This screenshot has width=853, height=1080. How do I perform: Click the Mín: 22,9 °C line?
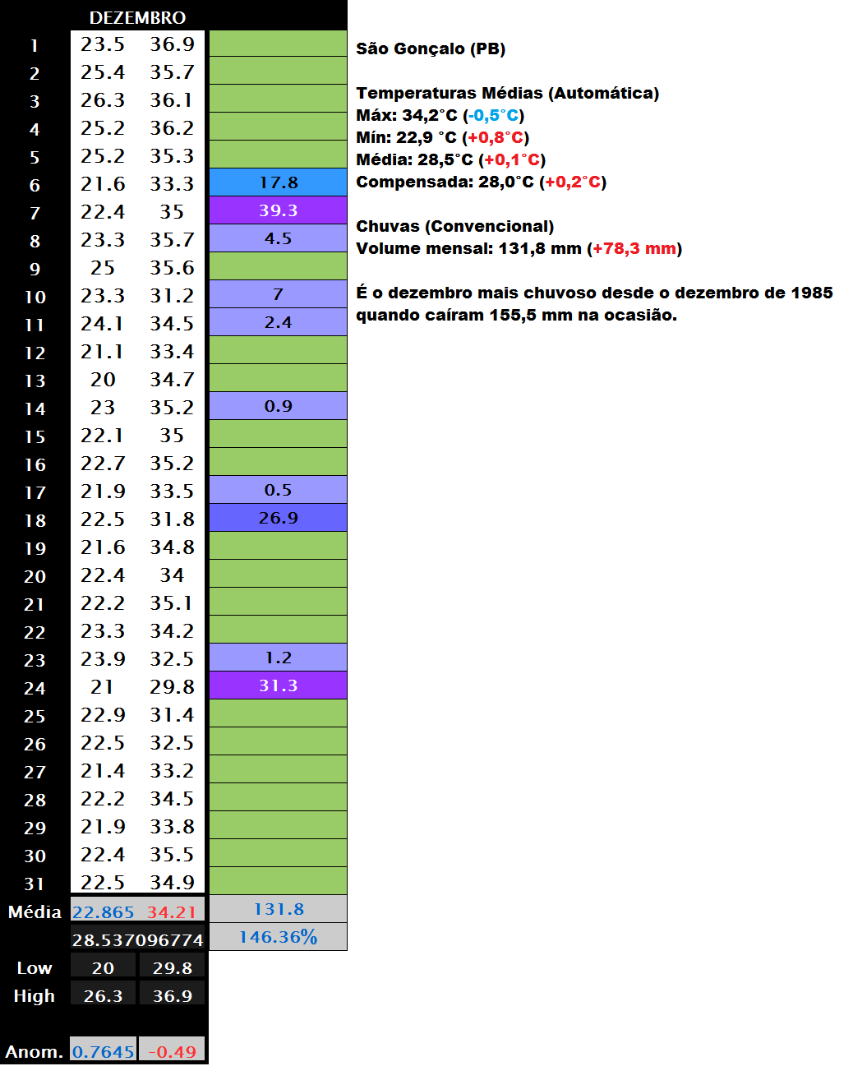(x=442, y=137)
